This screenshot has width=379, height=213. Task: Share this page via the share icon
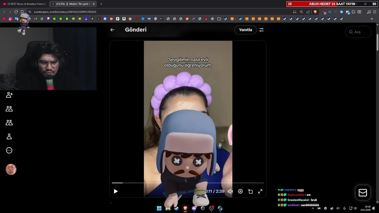(308, 12)
